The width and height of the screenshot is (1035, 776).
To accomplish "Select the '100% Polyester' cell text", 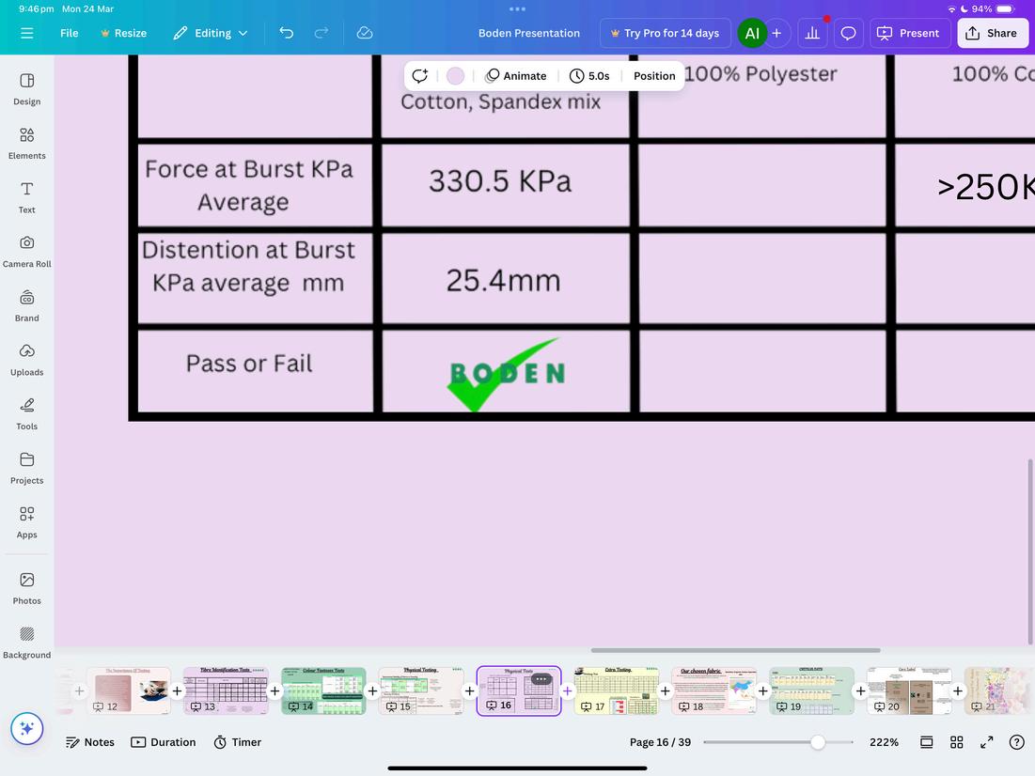I will click(x=760, y=74).
